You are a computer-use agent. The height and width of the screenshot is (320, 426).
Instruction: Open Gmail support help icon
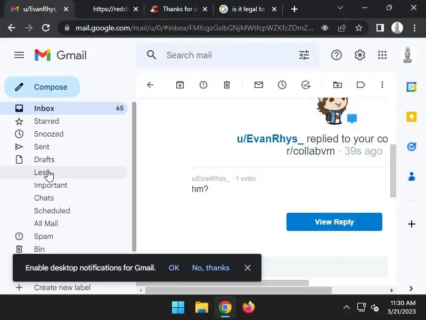(x=337, y=55)
